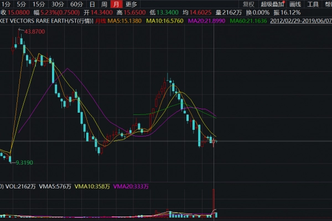Click the high price marker 43.8700
Screen dimensions: 332x221
(x=35, y=31)
